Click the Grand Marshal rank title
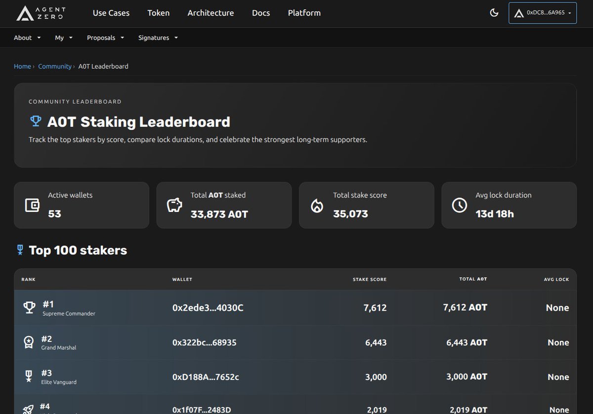593x414 pixels. pyautogui.click(x=59, y=348)
